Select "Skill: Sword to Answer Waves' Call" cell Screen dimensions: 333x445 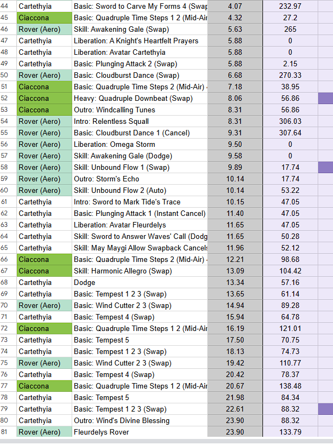(x=140, y=236)
